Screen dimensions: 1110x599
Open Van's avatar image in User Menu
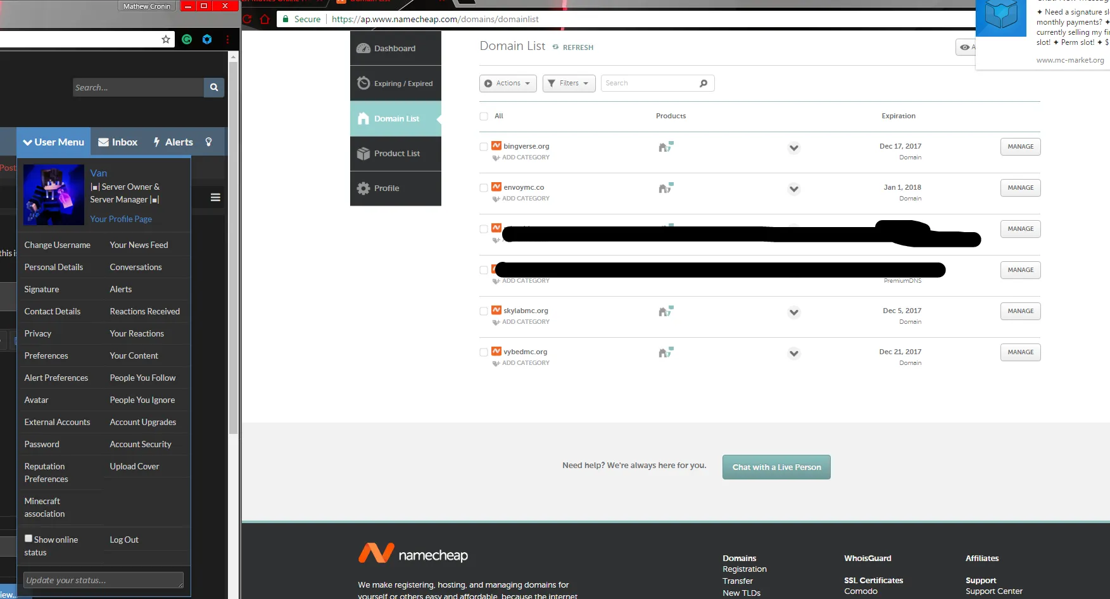tap(54, 195)
